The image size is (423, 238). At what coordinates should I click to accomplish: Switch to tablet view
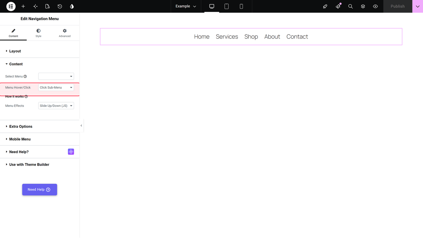point(227,6)
